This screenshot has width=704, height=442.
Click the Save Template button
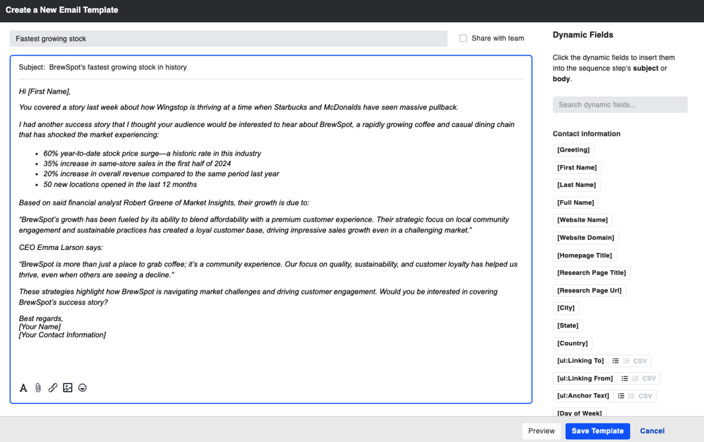[597, 431]
